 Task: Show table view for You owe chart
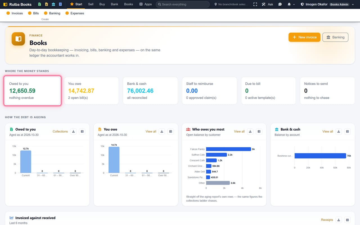pos(170,131)
